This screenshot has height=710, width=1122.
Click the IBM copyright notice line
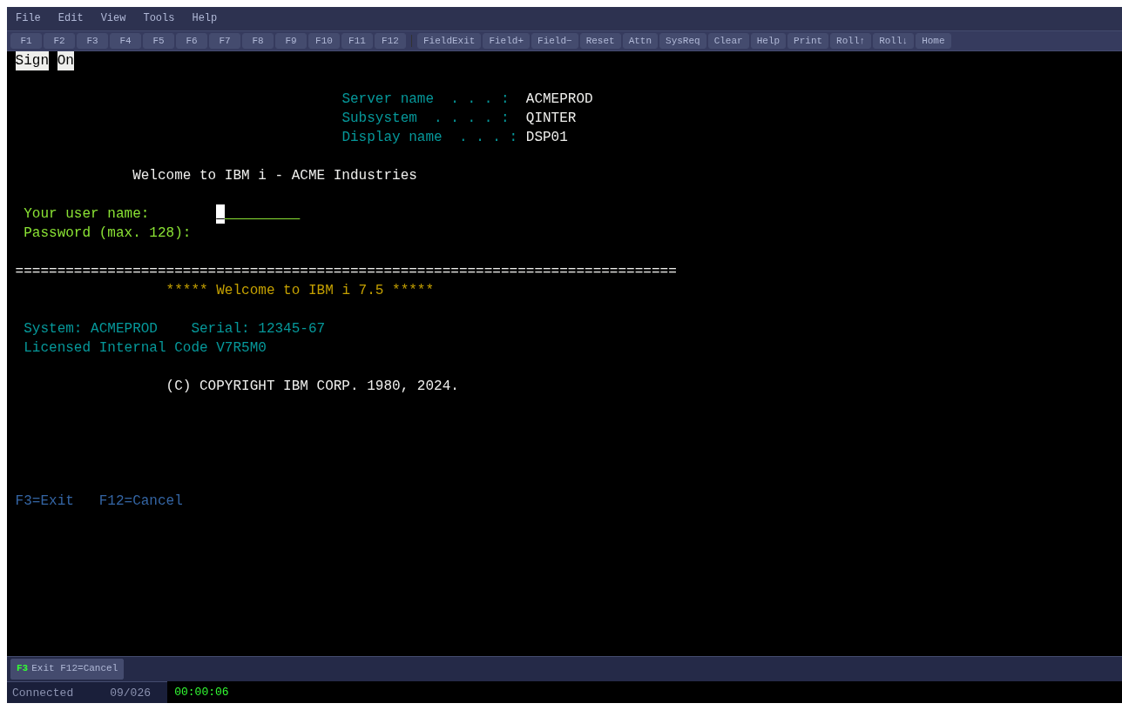[312, 386]
